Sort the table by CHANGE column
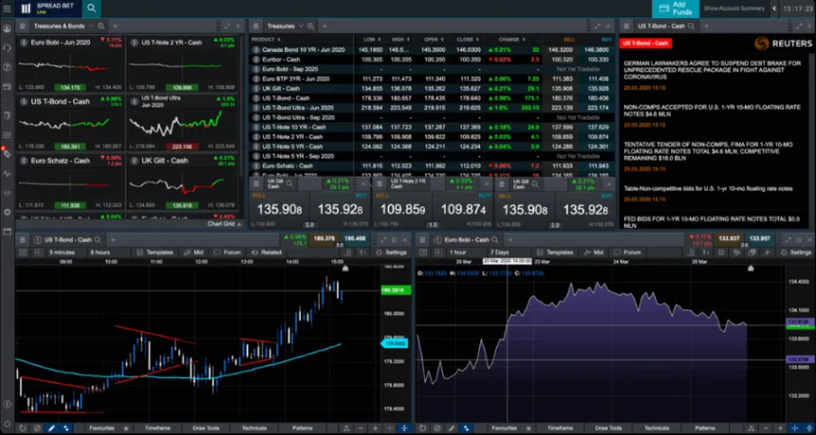 pos(511,40)
